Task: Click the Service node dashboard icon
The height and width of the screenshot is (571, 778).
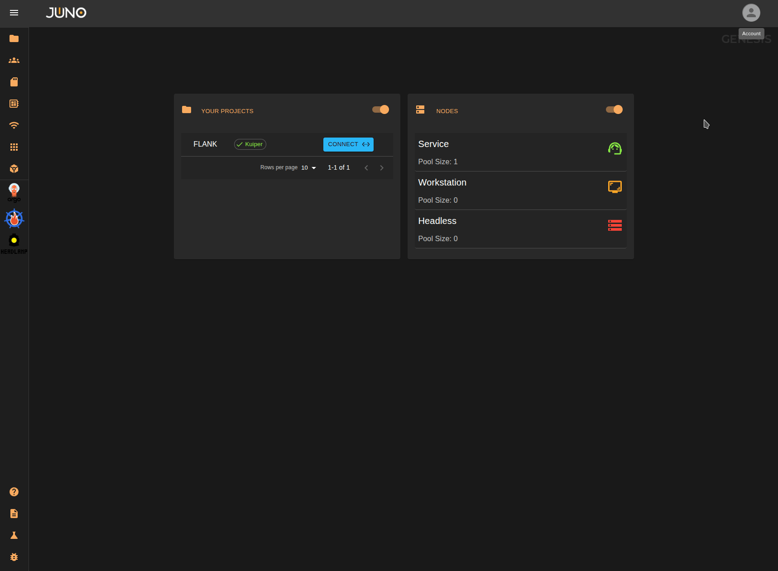Action: click(x=615, y=148)
